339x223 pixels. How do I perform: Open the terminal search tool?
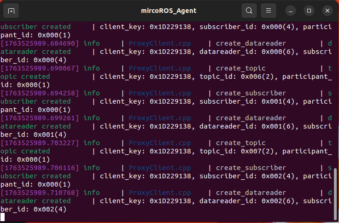pos(249,11)
